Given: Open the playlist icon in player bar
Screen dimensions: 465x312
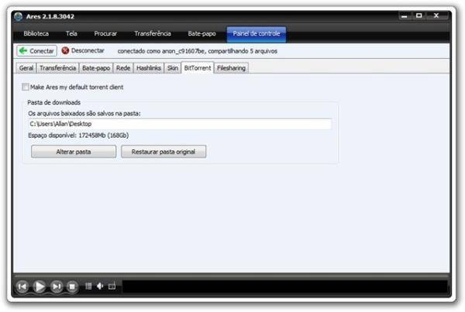Looking at the screenshot, I should pos(88,286).
